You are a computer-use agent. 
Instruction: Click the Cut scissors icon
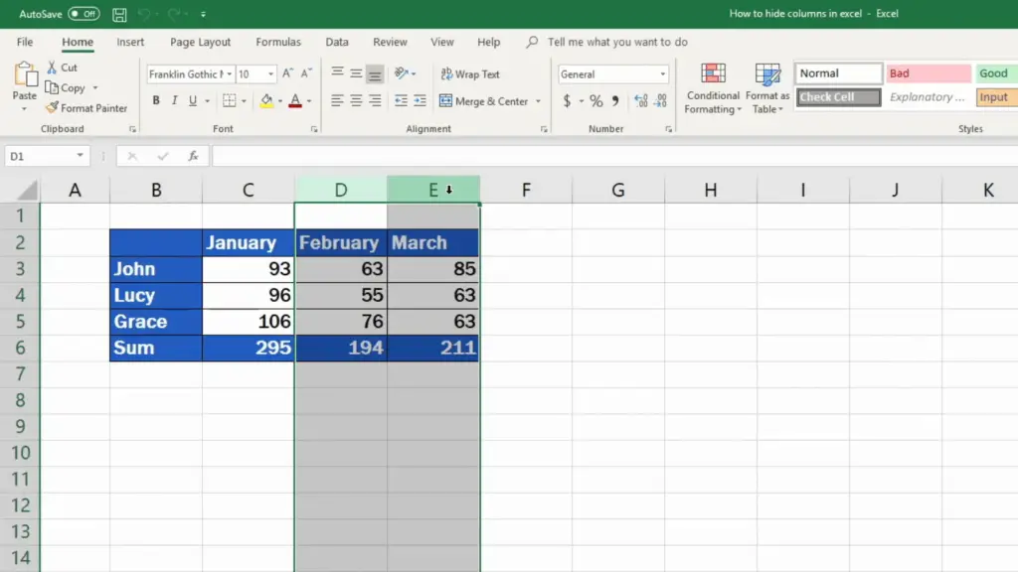pos(53,68)
